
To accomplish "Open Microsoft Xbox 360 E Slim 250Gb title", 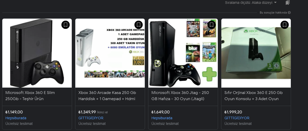I will (30, 96).
